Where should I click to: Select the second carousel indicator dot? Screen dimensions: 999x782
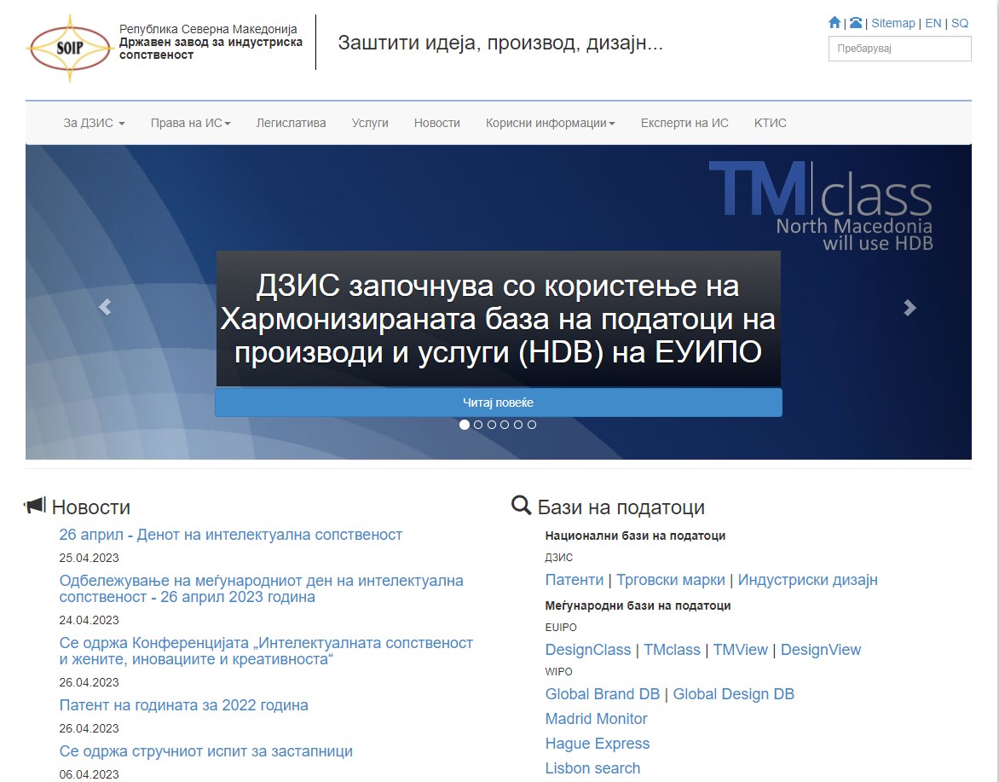pos(478,425)
